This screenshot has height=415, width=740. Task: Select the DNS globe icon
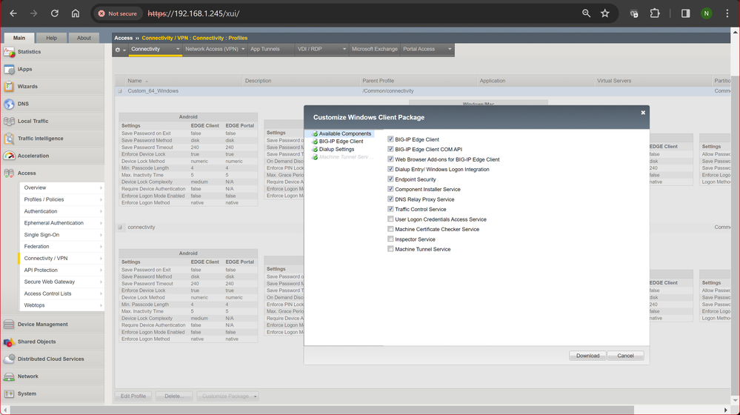(x=9, y=104)
